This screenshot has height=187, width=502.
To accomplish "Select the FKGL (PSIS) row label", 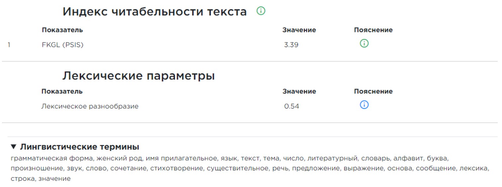I will (x=62, y=45).
